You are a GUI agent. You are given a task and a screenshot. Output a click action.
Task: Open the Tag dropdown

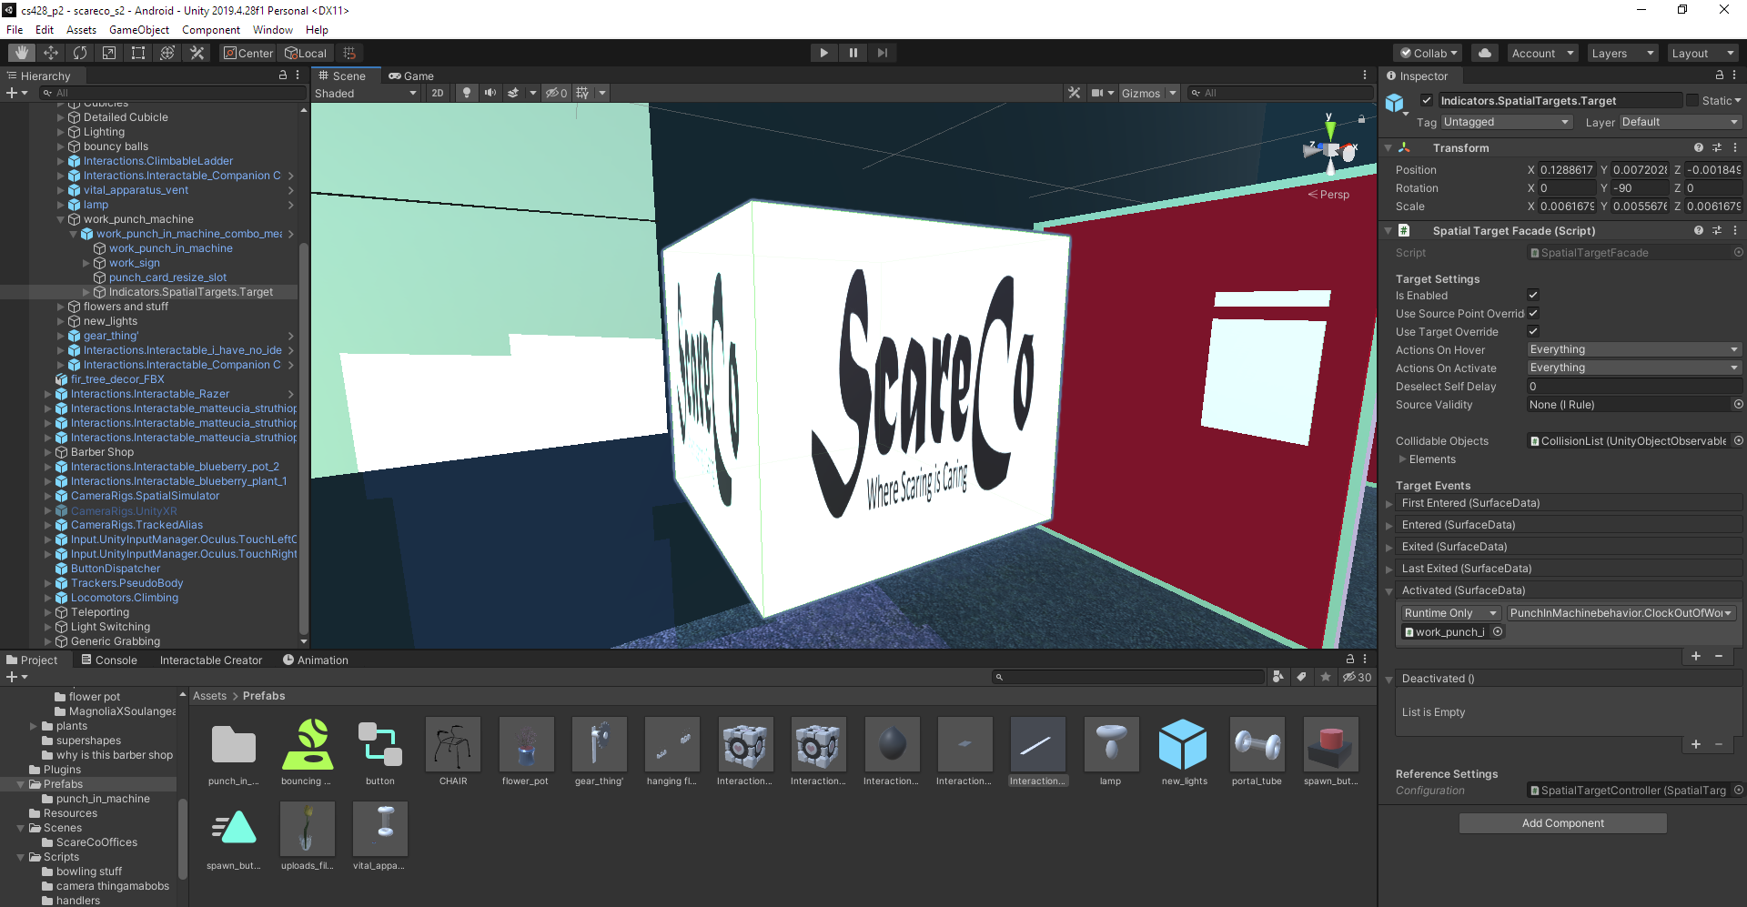click(x=1506, y=122)
